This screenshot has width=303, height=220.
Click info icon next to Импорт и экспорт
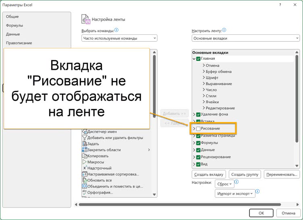257,191
